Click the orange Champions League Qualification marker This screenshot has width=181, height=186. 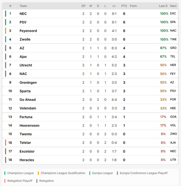pyautogui.click(x=38, y=173)
